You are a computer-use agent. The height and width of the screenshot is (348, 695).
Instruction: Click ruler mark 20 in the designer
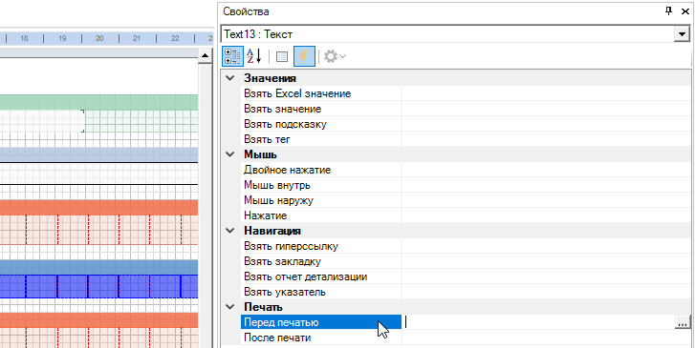pyautogui.click(x=99, y=38)
